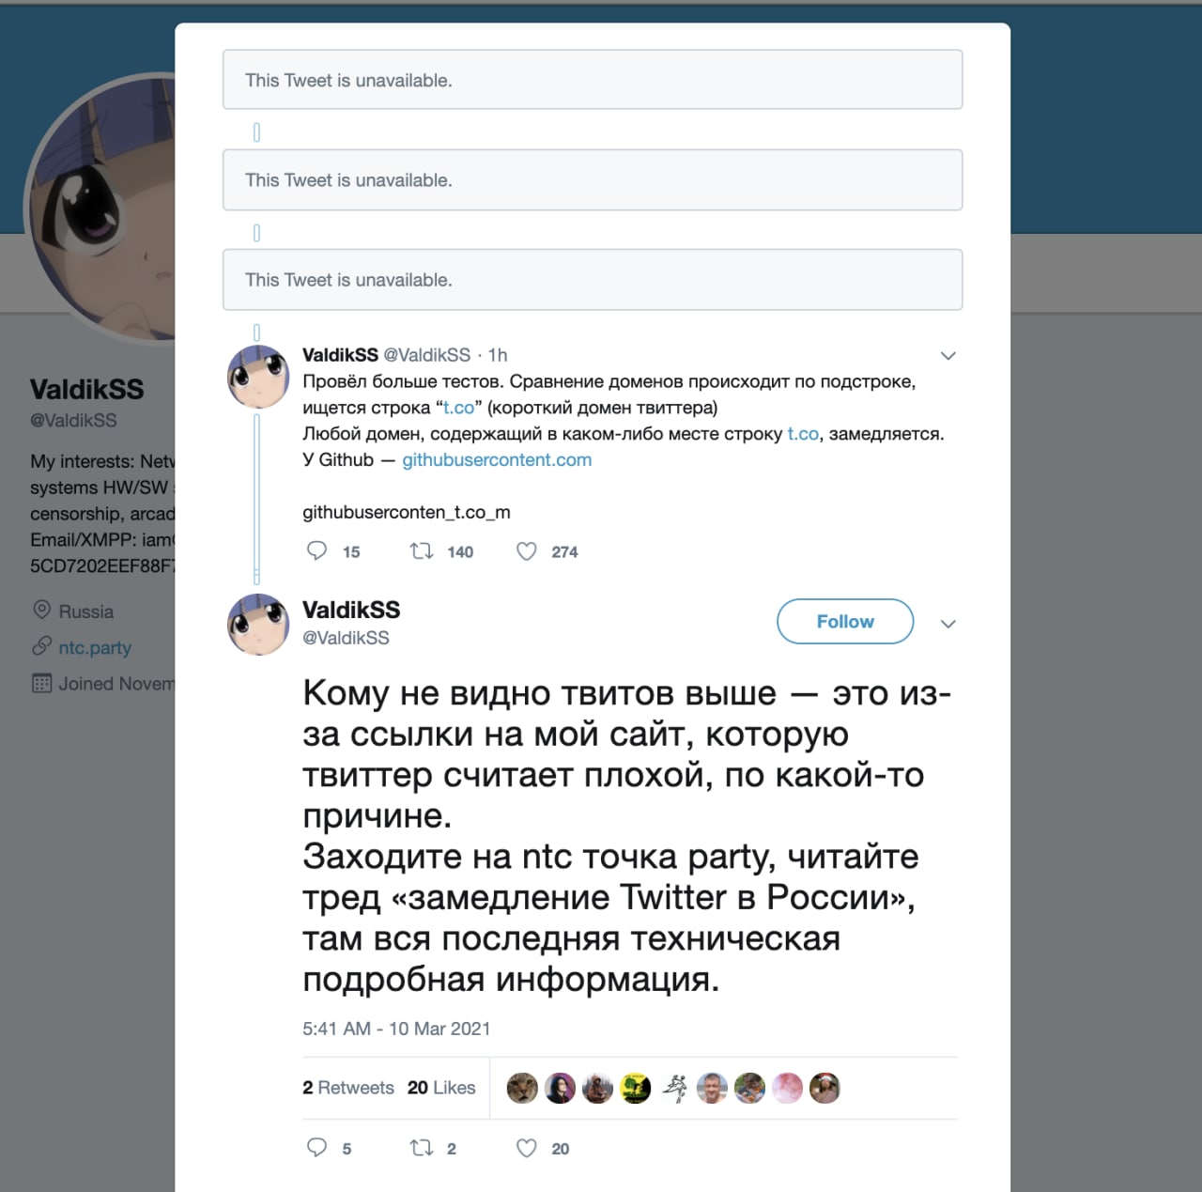Open ValdikSS avatar on thread tweet

[x=258, y=376]
